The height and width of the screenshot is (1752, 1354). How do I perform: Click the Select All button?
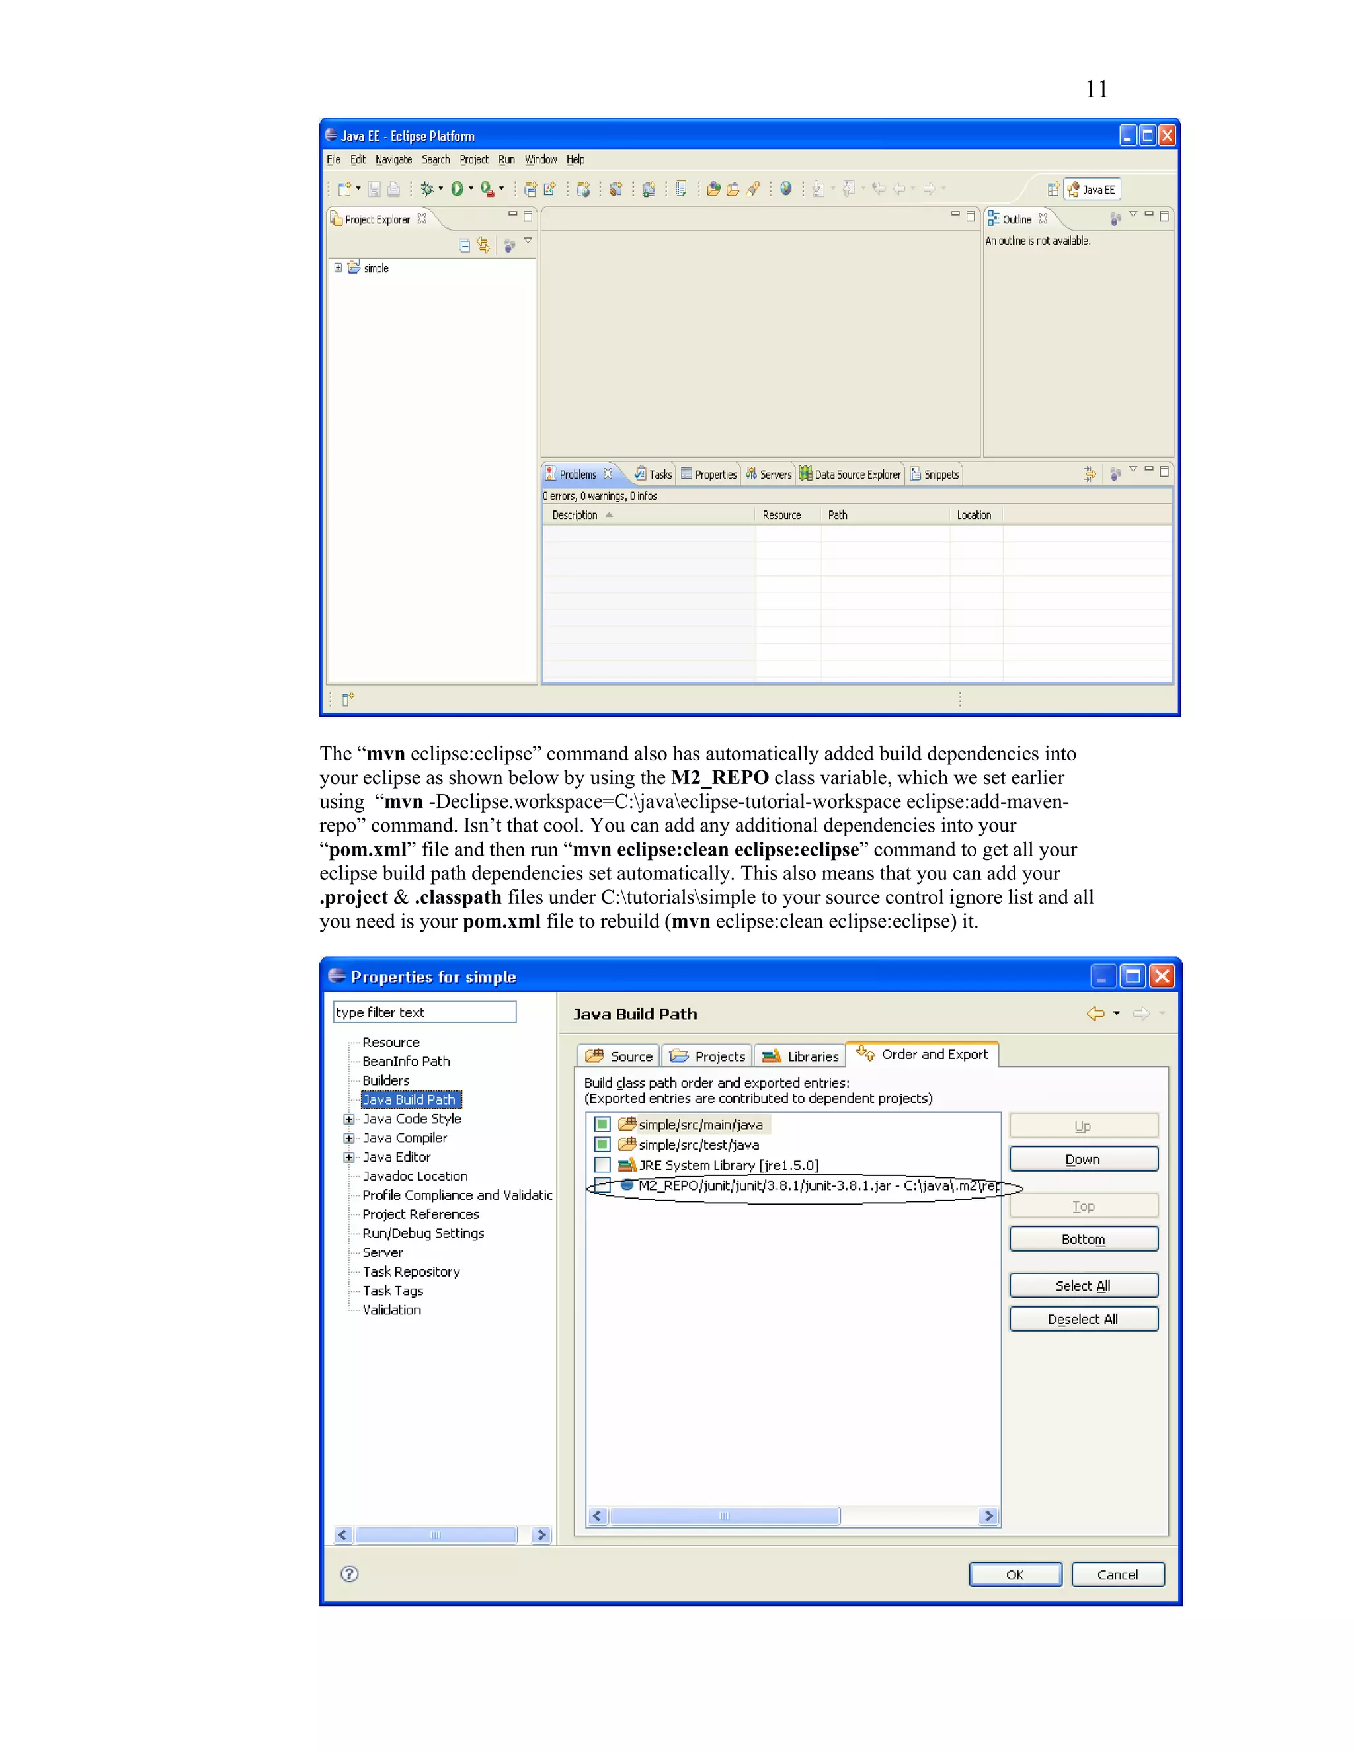(x=1084, y=1286)
